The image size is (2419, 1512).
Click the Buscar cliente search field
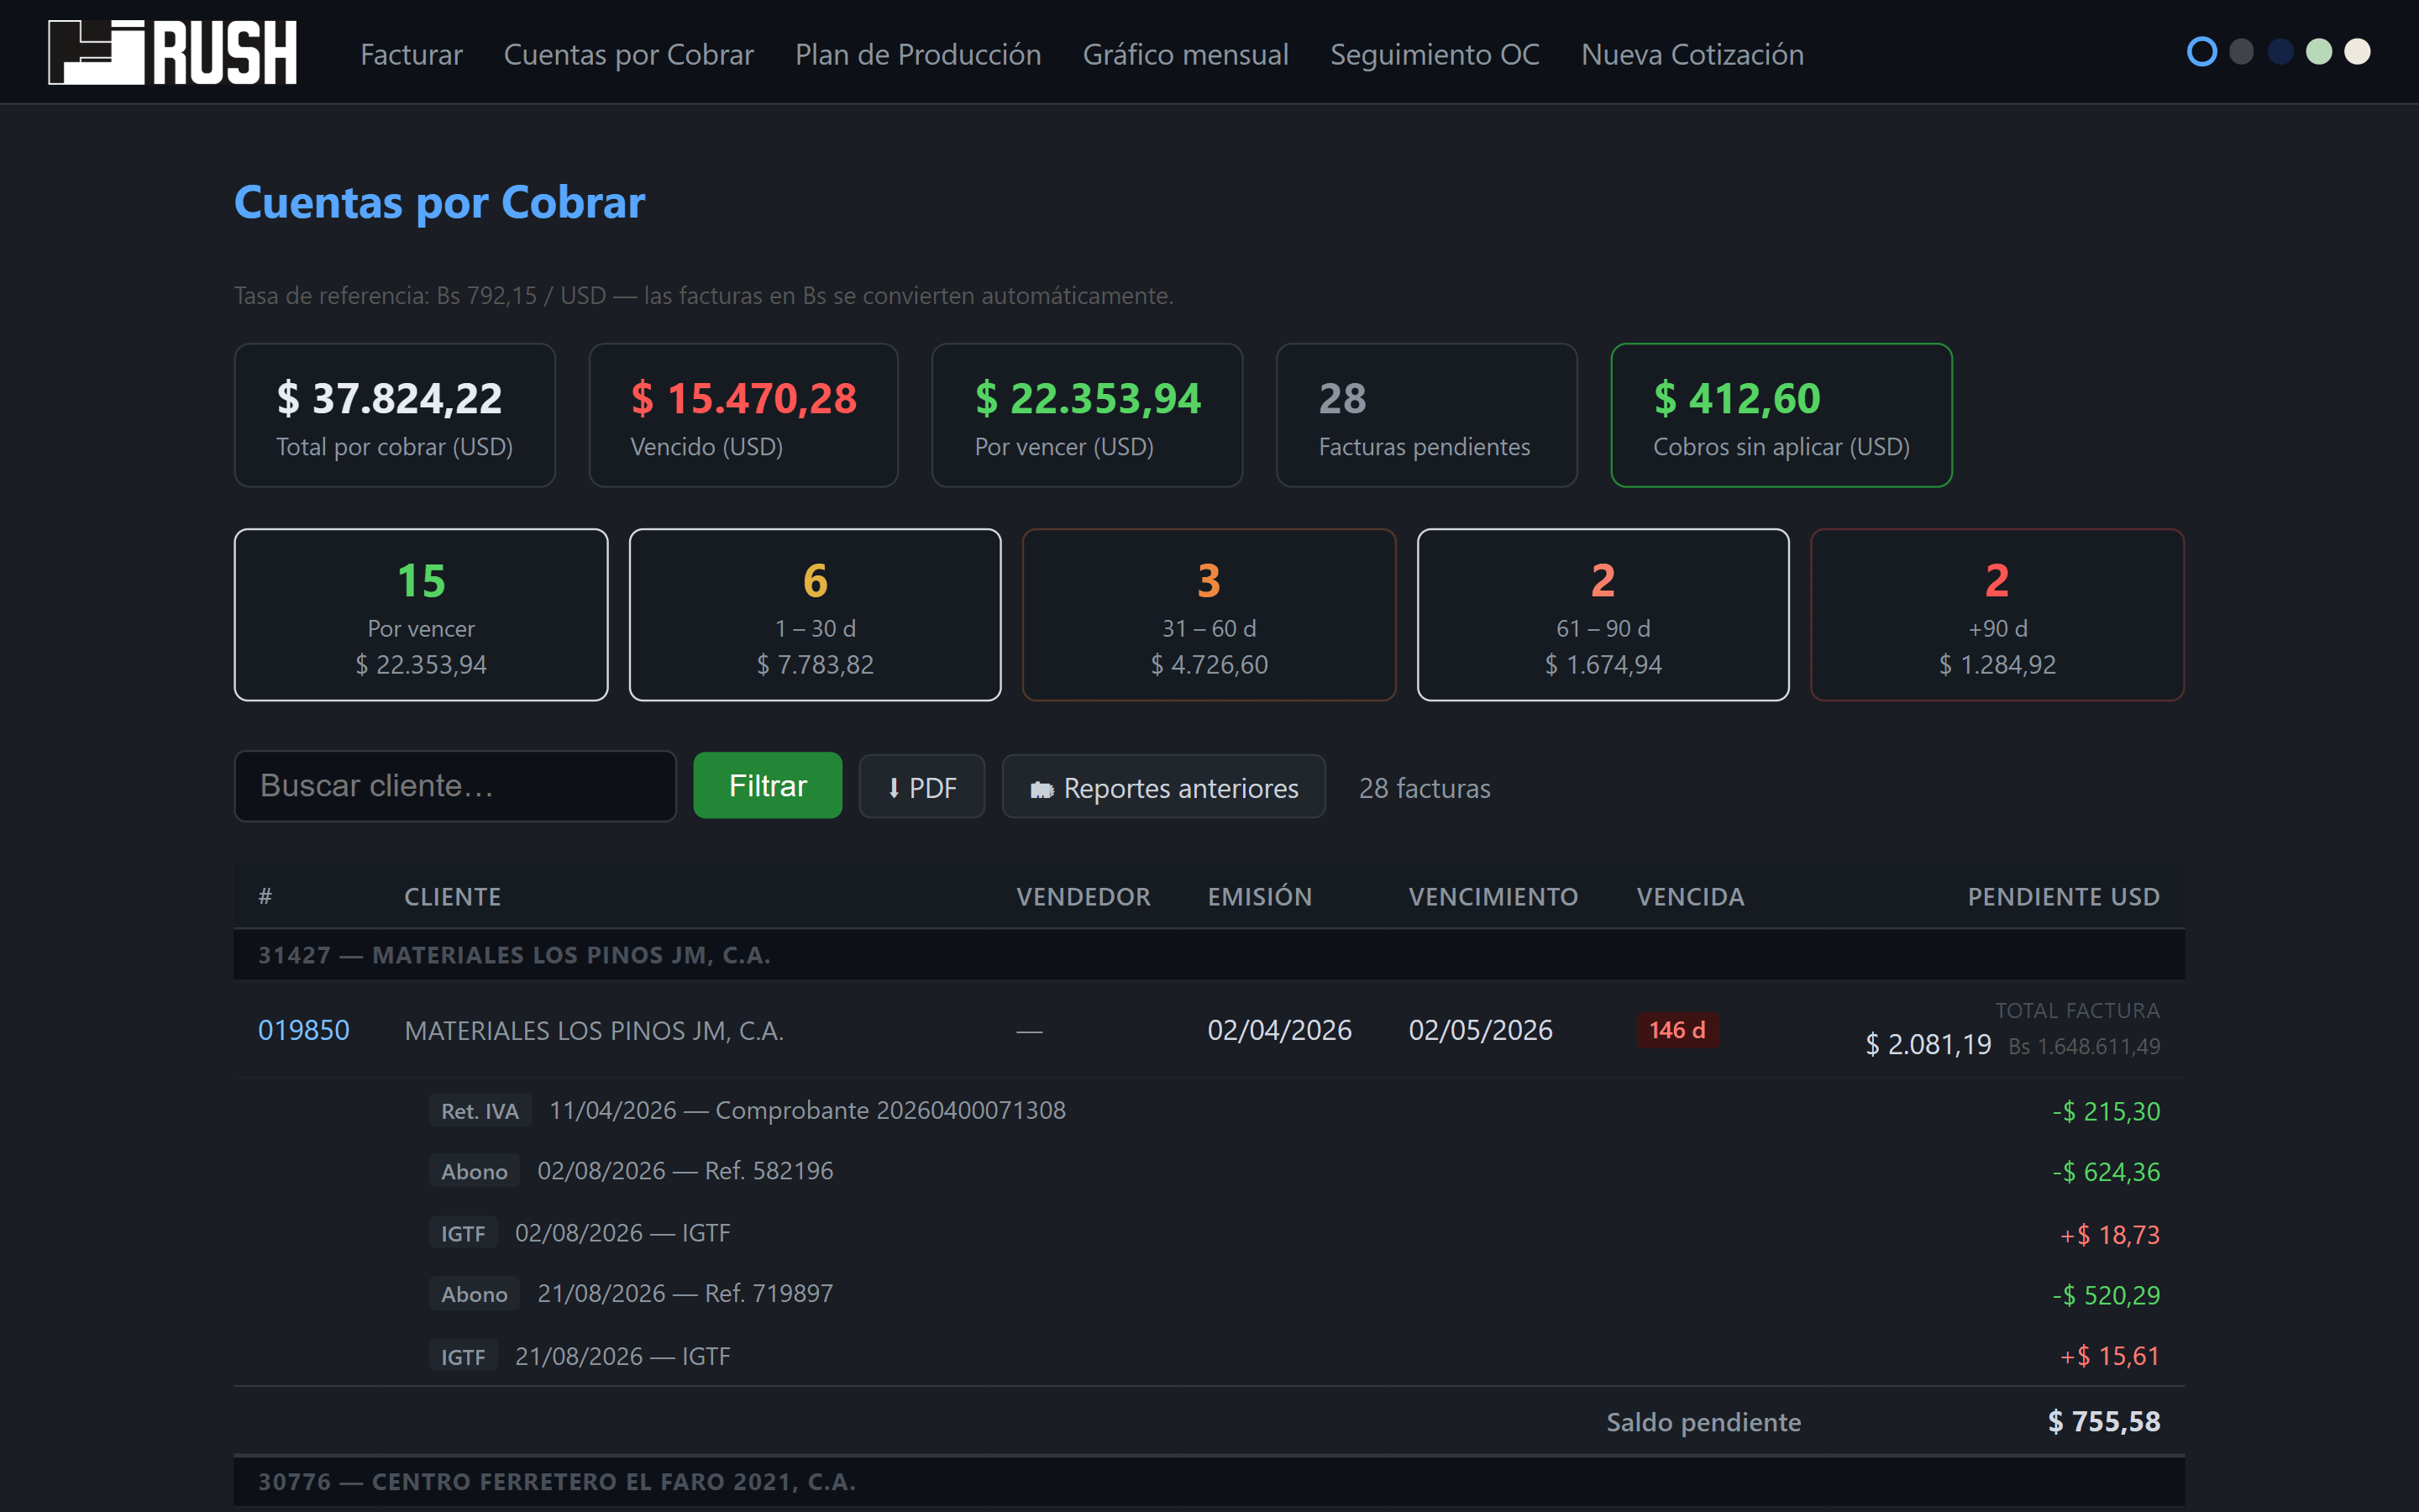tap(454, 786)
